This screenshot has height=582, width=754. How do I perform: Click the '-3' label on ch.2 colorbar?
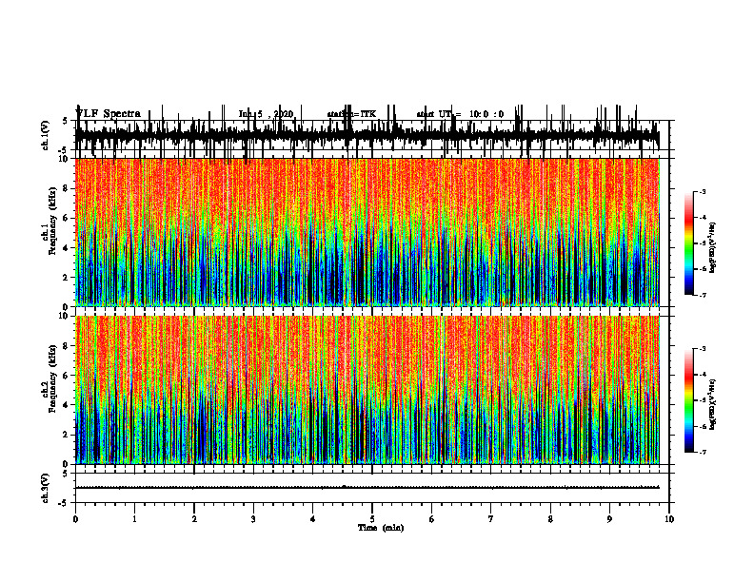coord(703,349)
